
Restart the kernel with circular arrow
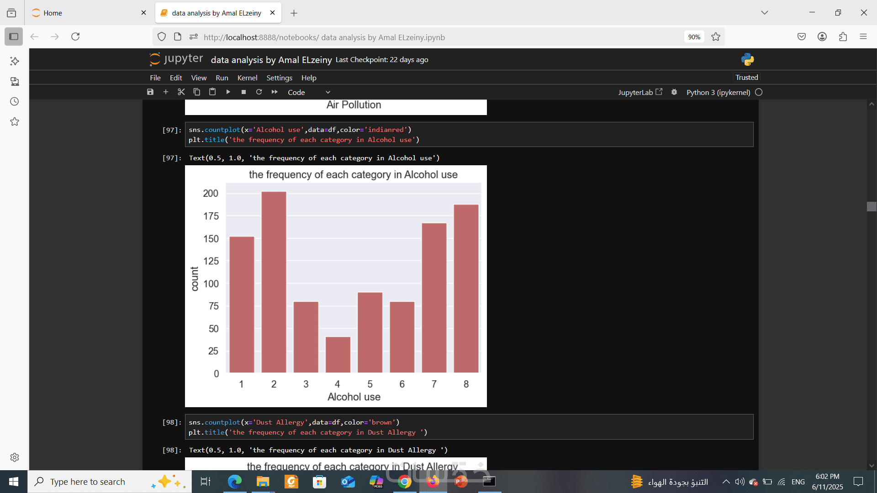tap(259, 92)
